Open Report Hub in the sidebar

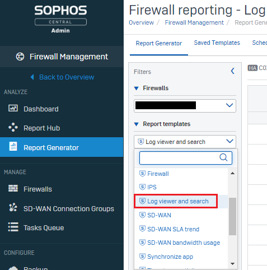click(x=42, y=128)
